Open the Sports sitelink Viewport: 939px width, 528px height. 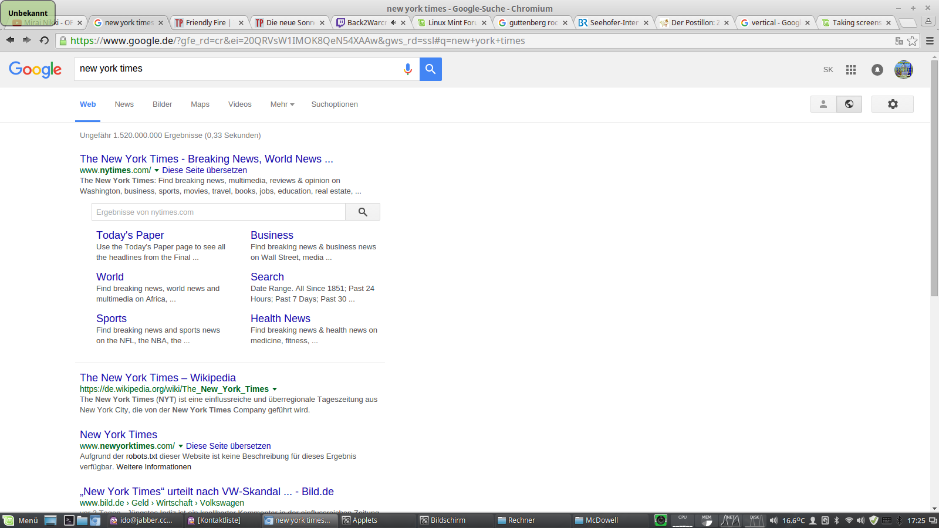point(112,319)
